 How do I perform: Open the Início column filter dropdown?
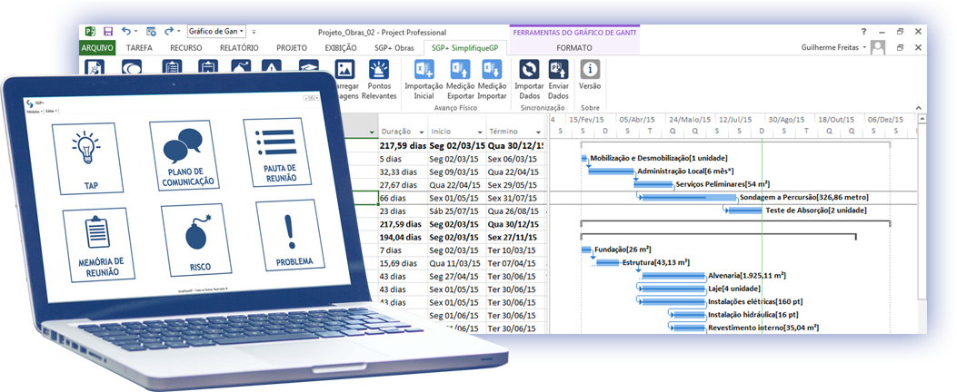[480, 132]
